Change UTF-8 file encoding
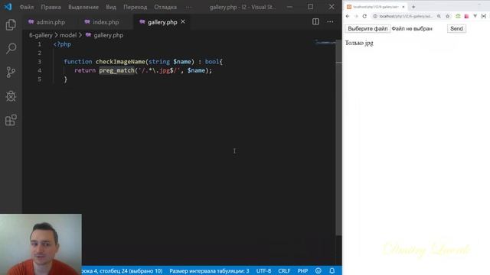The height and width of the screenshot is (275, 490). (263, 271)
